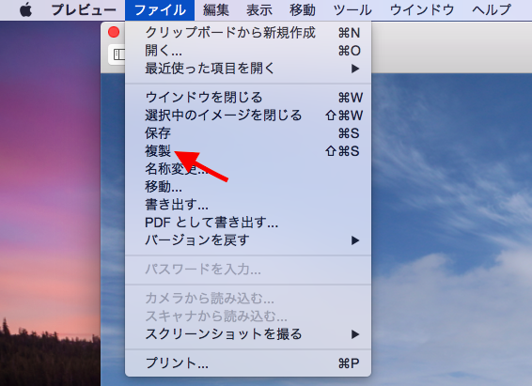Close the Preview window with red button
This screenshot has height=386, width=532.
click(114, 32)
